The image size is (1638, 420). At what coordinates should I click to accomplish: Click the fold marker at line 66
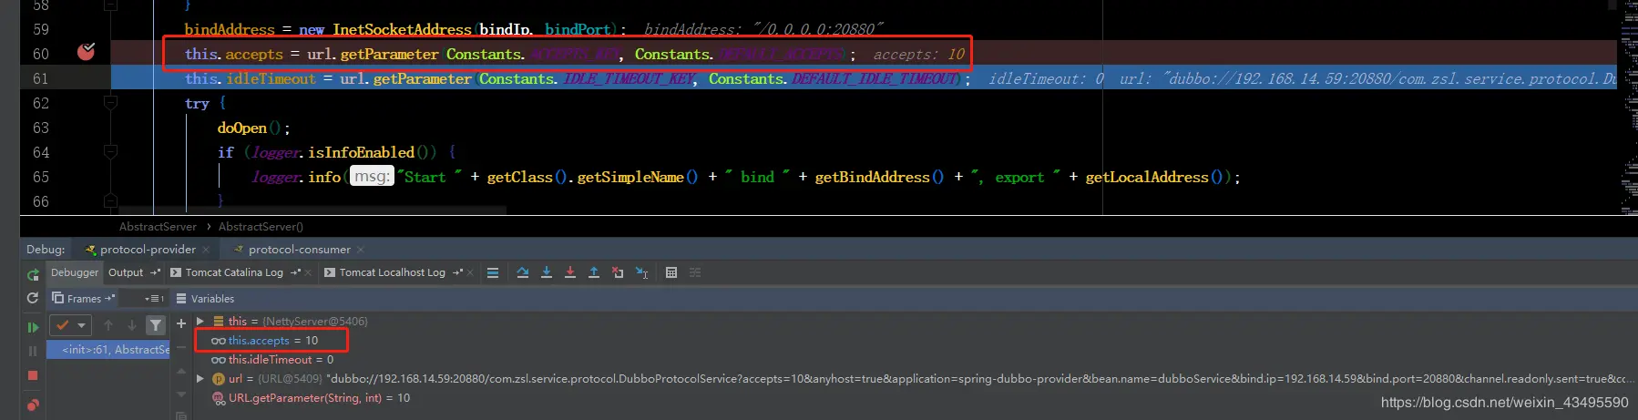(x=110, y=200)
